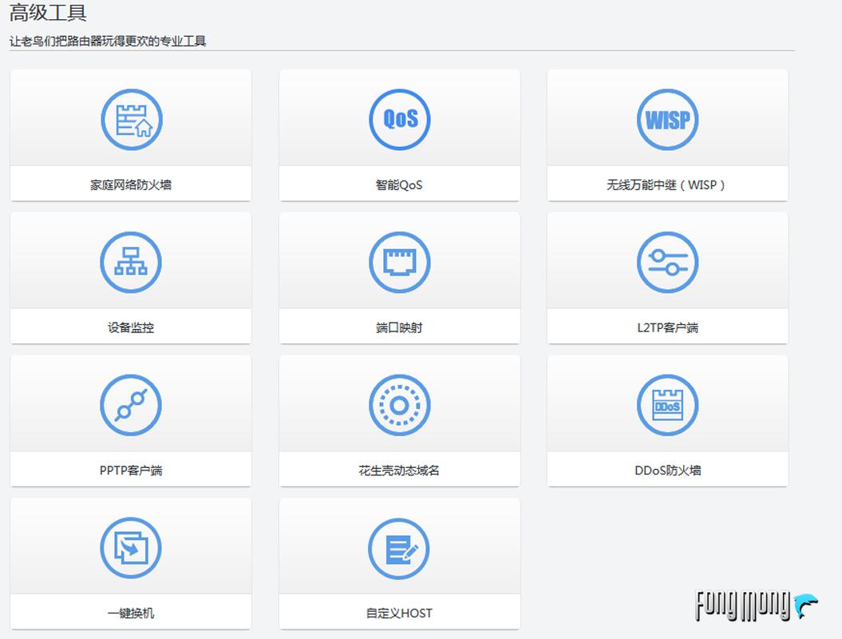This screenshot has height=639, width=842.
Task: Select the 端口映射 ethernet port icon
Action: pyautogui.click(x=399, y=261)
